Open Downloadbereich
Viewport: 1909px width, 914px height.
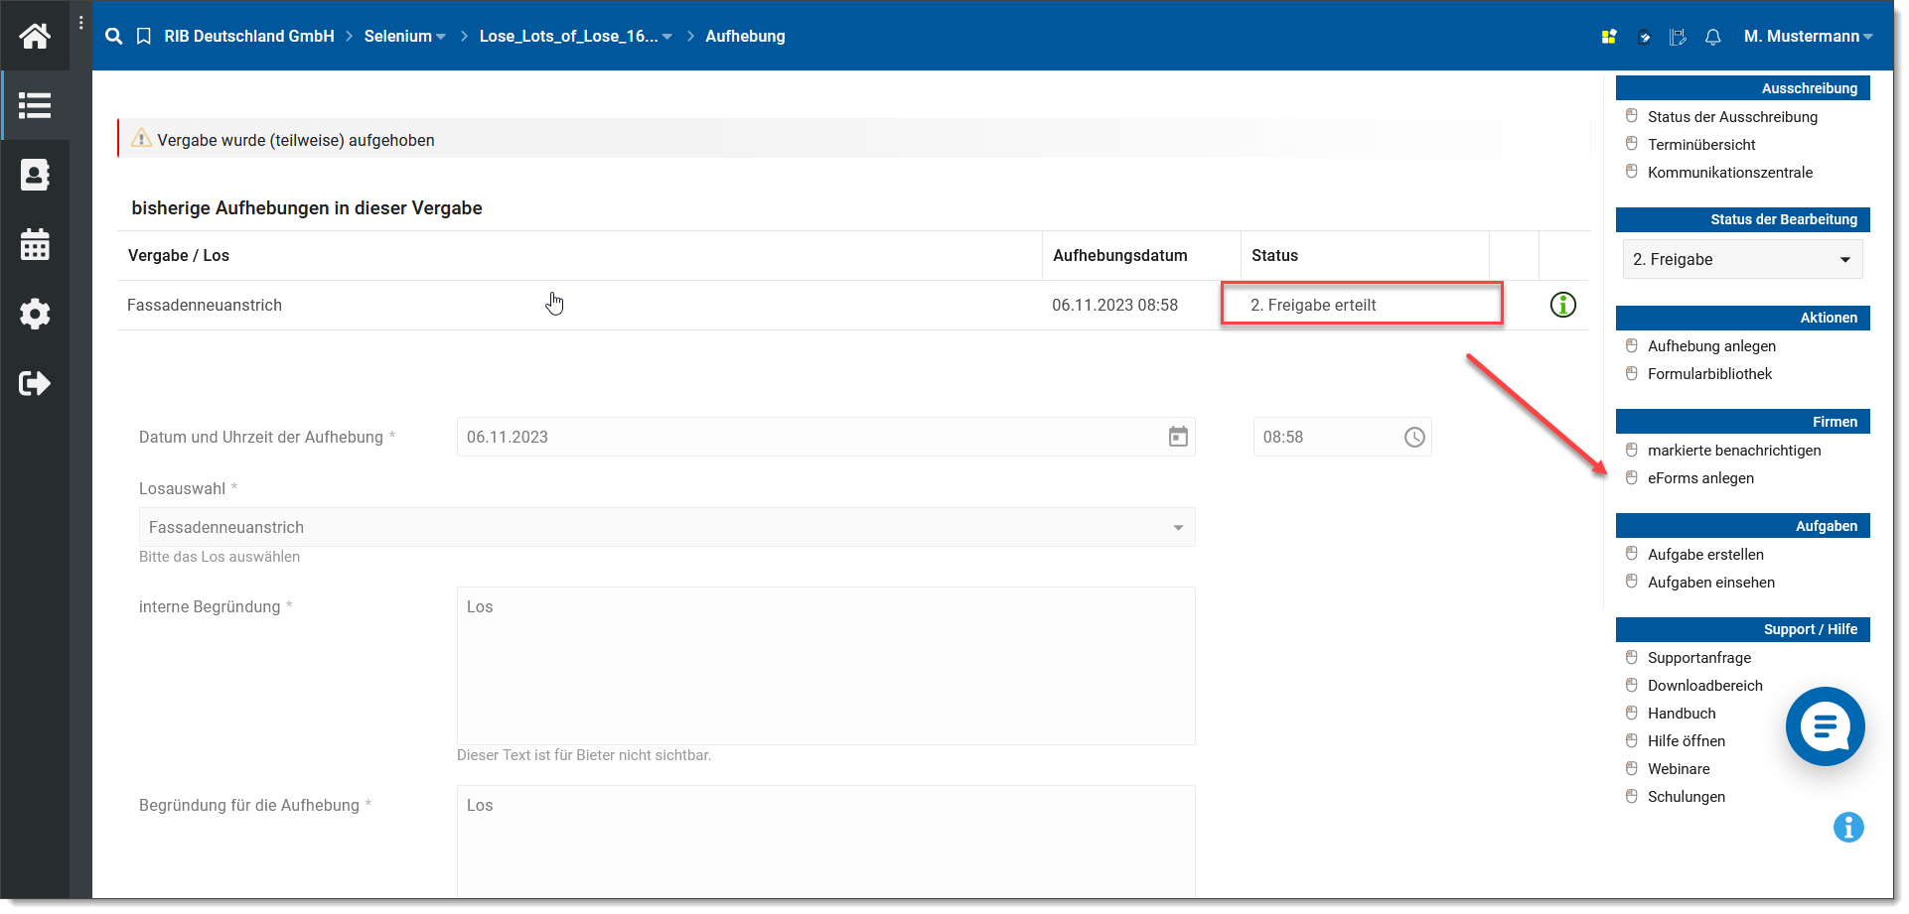(1705, 685)
